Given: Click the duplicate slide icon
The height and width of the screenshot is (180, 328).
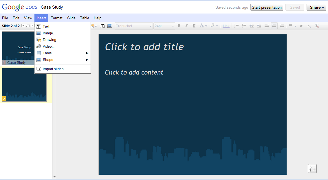Looking at the screenshot, I should (28, 26).
